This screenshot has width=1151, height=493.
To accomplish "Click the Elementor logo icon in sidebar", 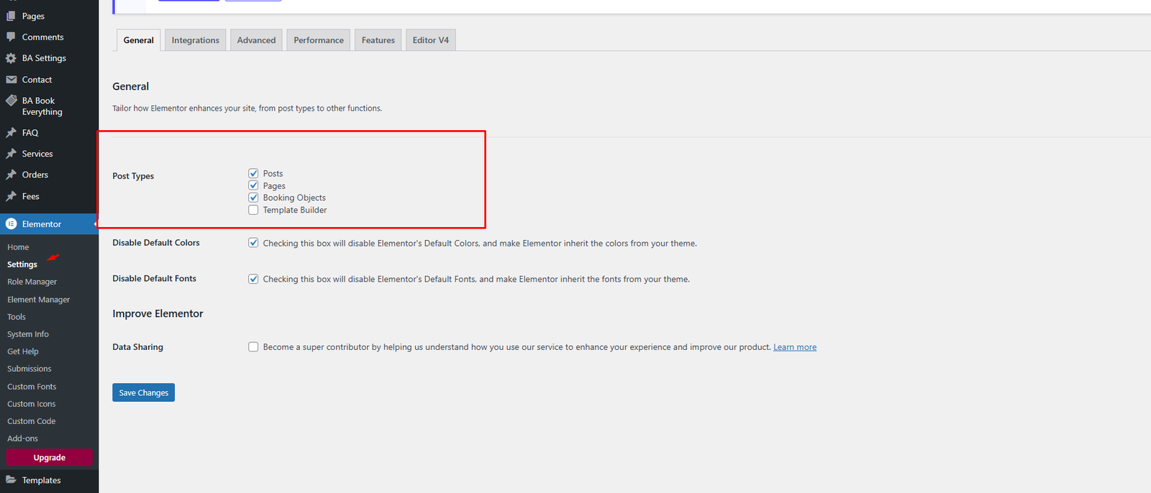I will (x=11, y=224).
